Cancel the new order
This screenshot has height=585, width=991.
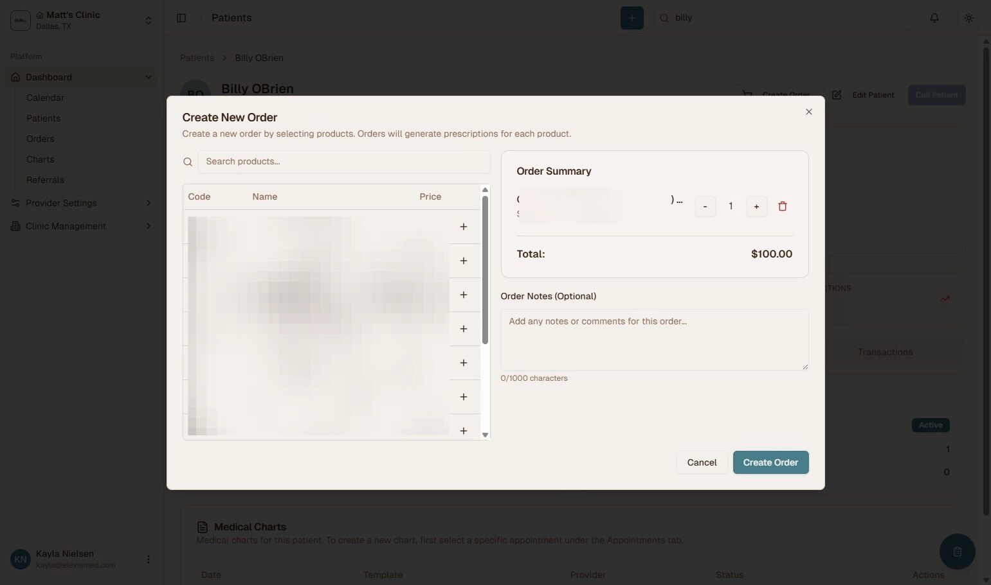[x=702, y=462]
